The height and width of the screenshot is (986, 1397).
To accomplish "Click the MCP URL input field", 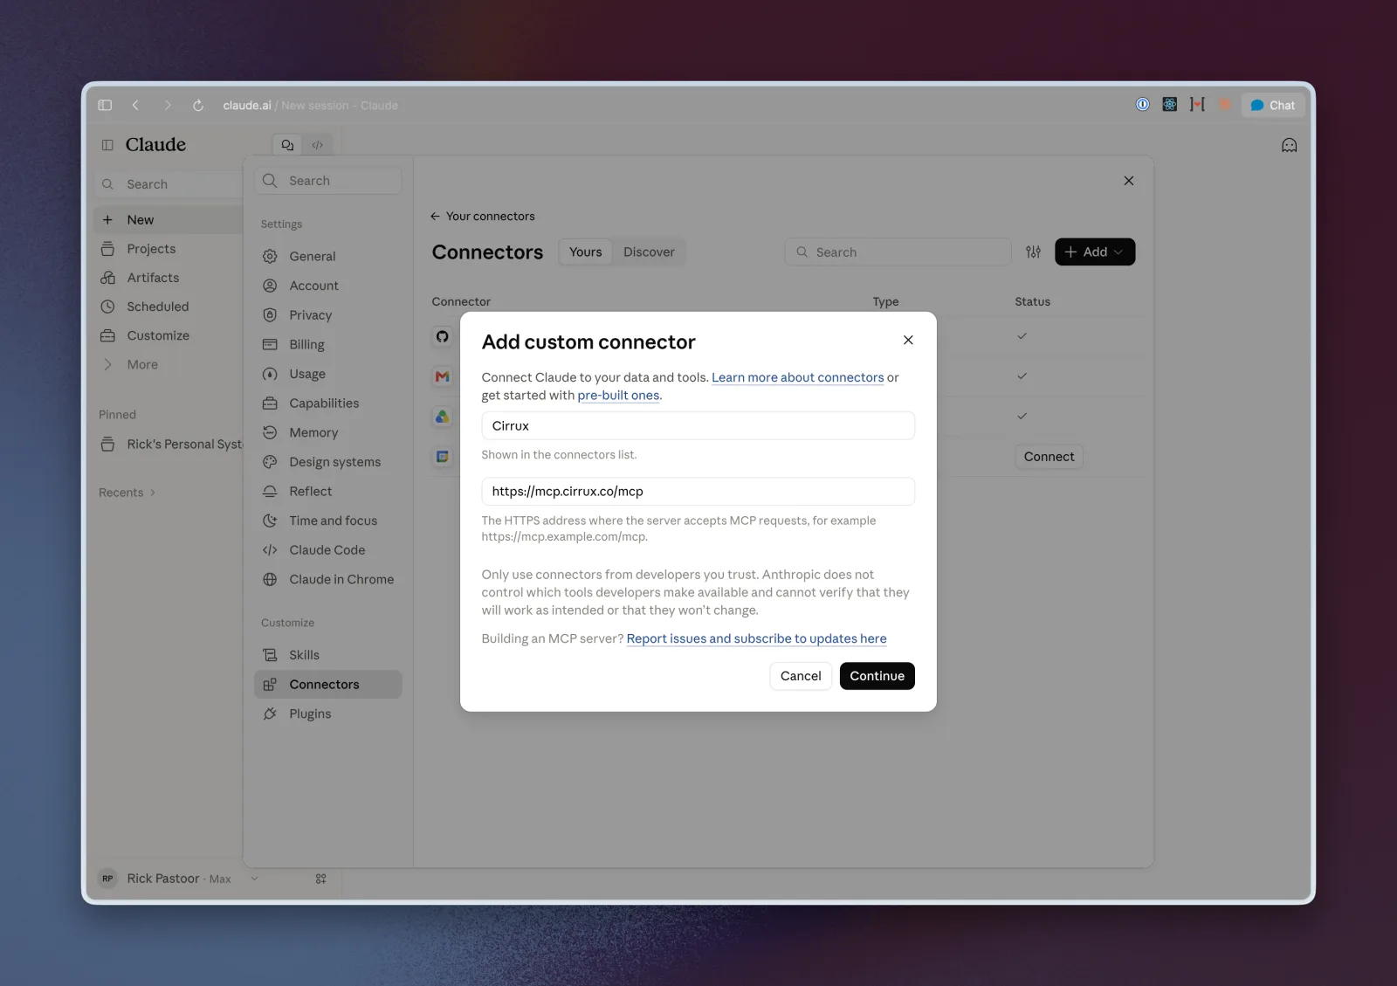I will (x=698, y=492).
